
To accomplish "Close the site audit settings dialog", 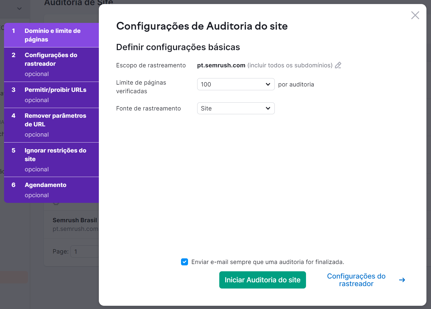I will 415,15.
